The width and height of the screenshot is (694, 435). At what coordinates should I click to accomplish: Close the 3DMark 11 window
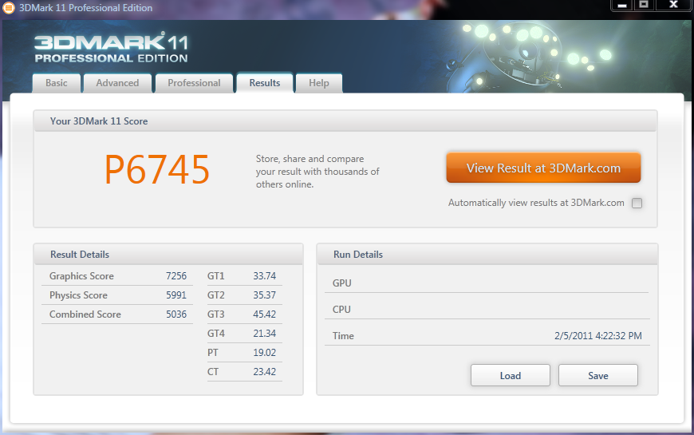[x=673, y=5]
